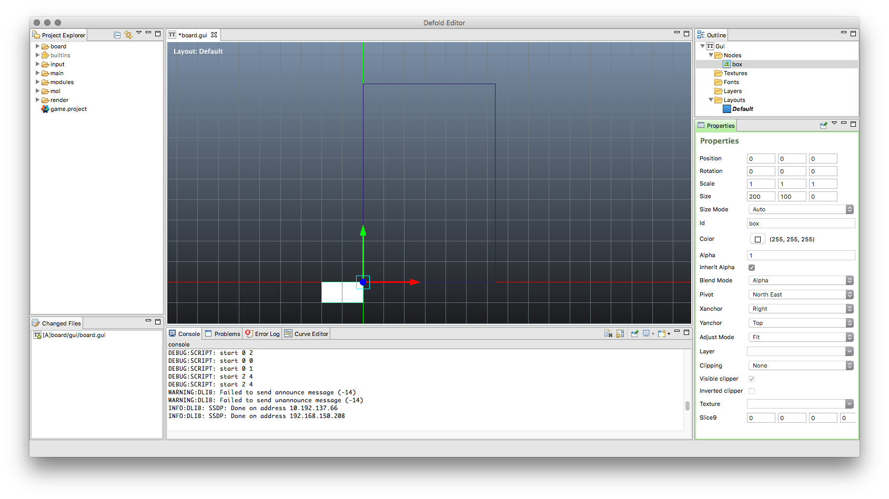Click Alpha value input field
This screenshot has height=499, width=889.
pyautogui.click(x=801, y=255)
